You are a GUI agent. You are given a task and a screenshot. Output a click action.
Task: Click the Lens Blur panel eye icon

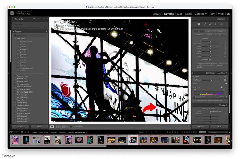pyautogui.click(x=193, y=73)
